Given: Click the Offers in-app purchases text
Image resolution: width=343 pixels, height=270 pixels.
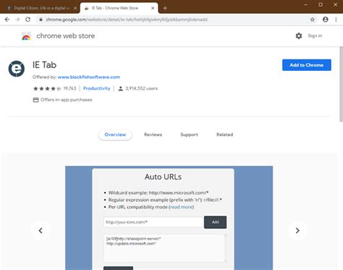Looking at the screenshot, I should click(x=67, y=100).
